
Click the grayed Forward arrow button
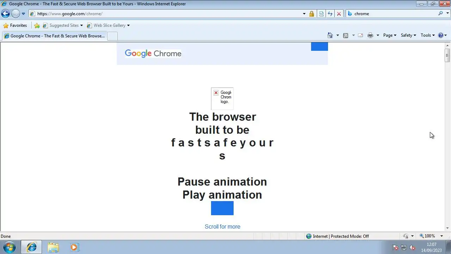click(x=16, y=14)
